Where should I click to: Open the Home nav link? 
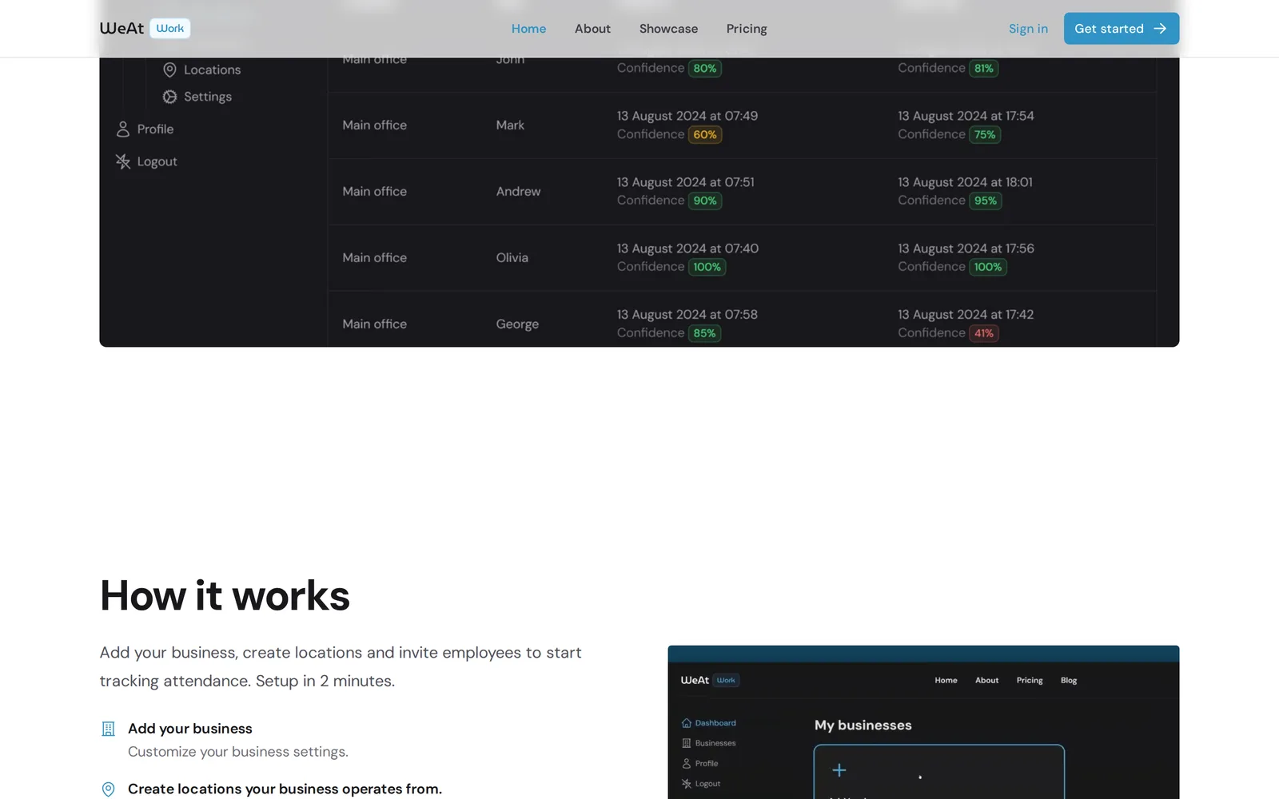click(x=528, y=29)
